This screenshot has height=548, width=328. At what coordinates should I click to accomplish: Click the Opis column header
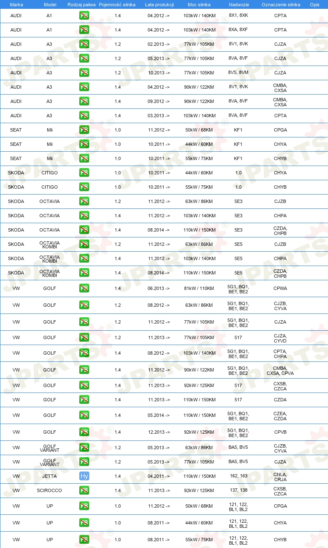point(315,4)
